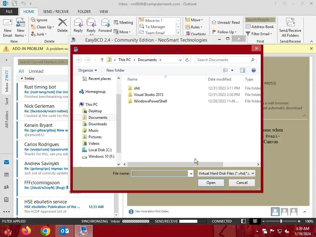Click the horizontal scrollbar in file list
Screen dimensions: 316x237
[x=175, y=164]
